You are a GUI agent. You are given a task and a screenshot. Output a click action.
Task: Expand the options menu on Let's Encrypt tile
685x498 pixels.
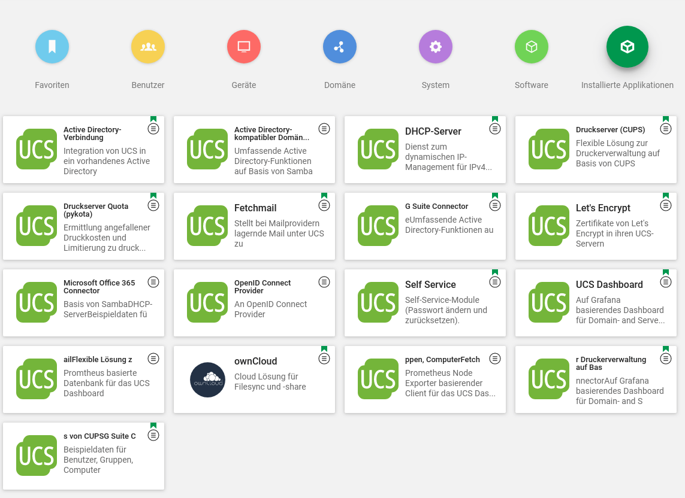[x=666, y=205]
